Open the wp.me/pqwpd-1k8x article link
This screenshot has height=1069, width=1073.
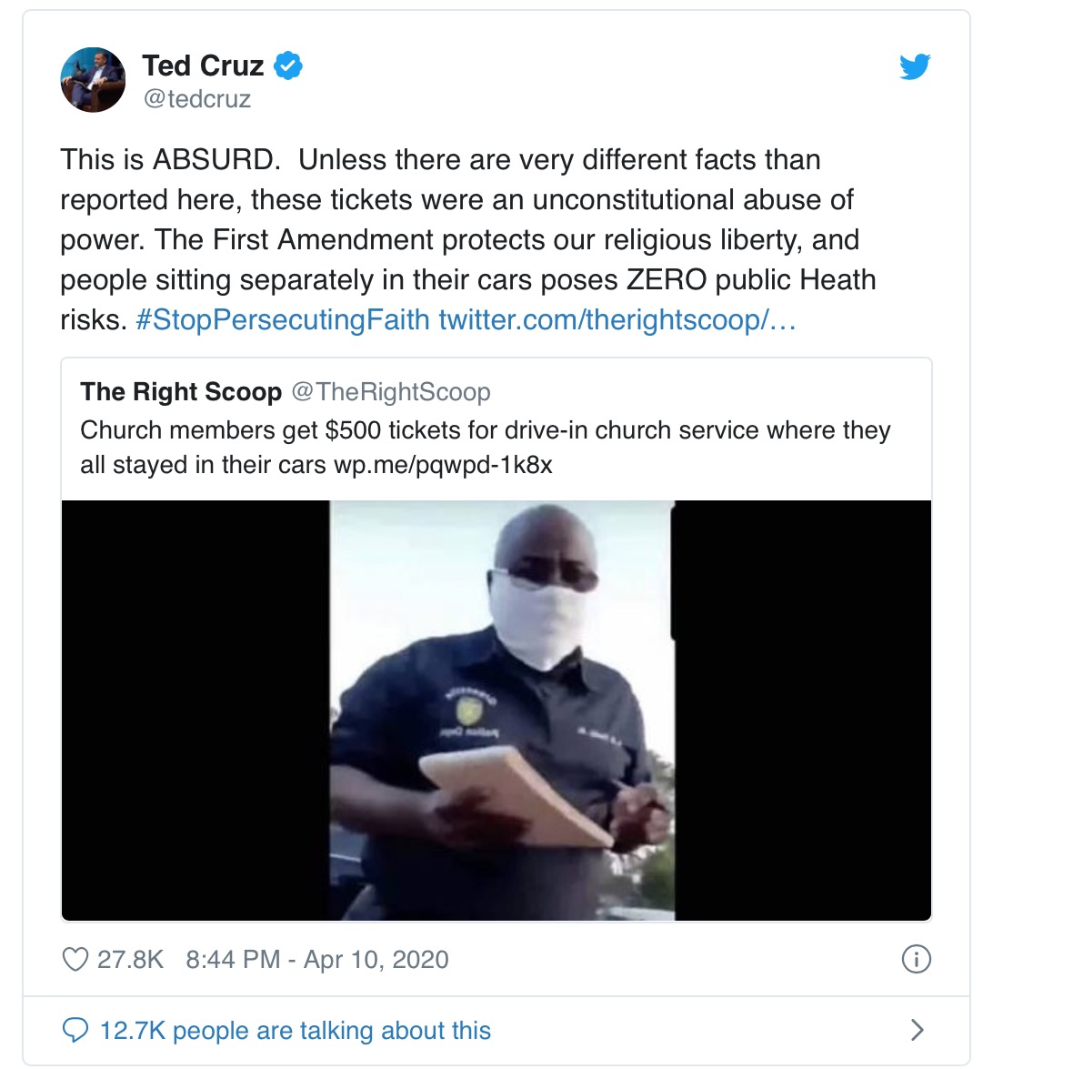click(x=443, y=465)
